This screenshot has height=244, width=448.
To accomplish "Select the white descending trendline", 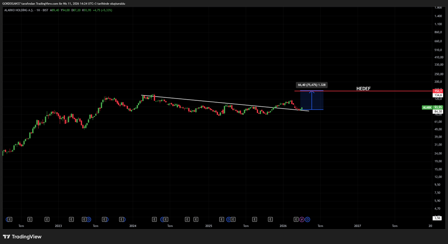I will (225, 103).
